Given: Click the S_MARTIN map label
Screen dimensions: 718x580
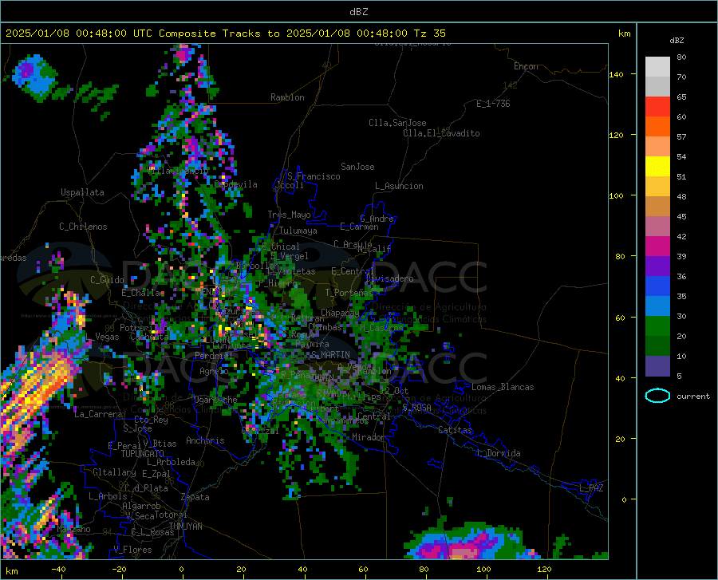Looking at the screenshot, I should pos(330,355).
